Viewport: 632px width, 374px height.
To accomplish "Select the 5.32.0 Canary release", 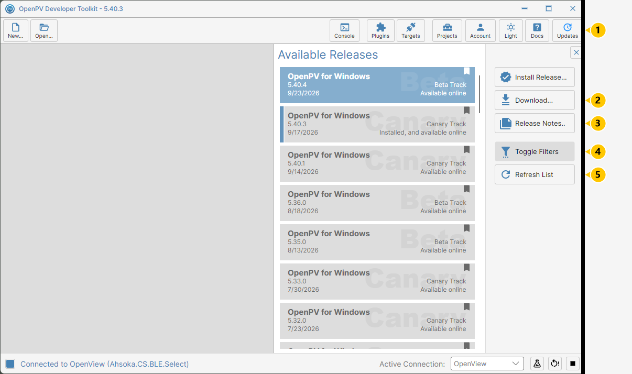I will [377, 321].
